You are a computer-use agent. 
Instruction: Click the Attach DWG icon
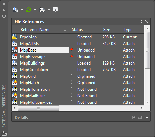pyautogui.click(x=15, y=10)
